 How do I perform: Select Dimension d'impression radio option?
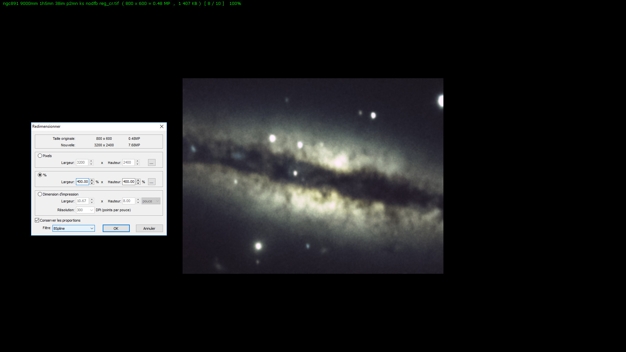pyautogui.click(x=40, y=194)
